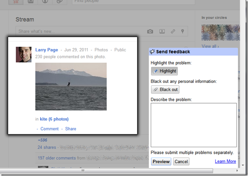Click the Find people search field
Viewport: 248px width, 176px height.
click(x=117, y=2)
